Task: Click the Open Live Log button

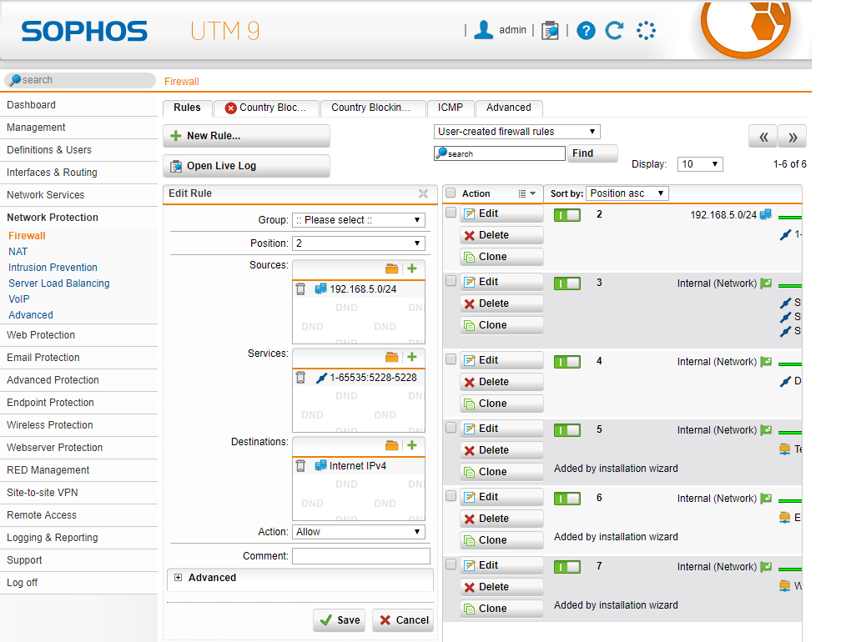Action: [x=246, y=166]
